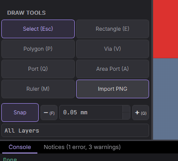The width and height of the screenshot is (178, 161).
Task: Step the snap size value down
Action: point(126,116)
